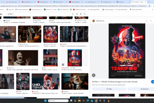Close the Facebook tab

(129, 2)
